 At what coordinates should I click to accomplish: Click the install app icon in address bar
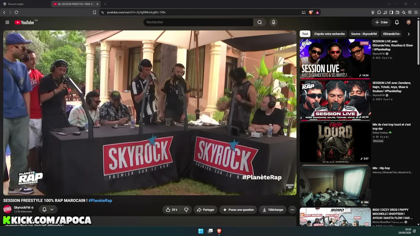pos(304,12)
